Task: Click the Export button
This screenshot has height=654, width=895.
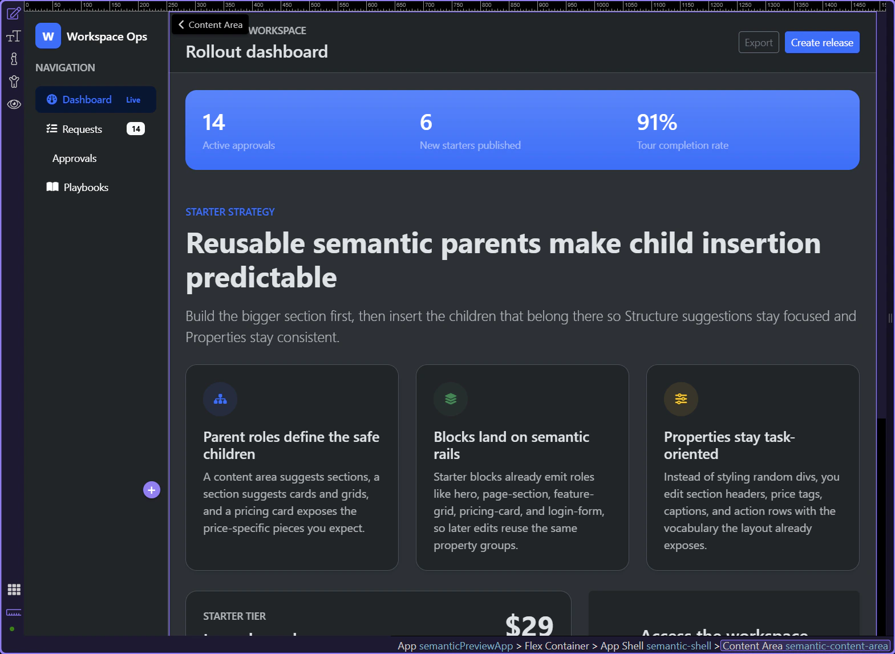Action: coord(758,43)
